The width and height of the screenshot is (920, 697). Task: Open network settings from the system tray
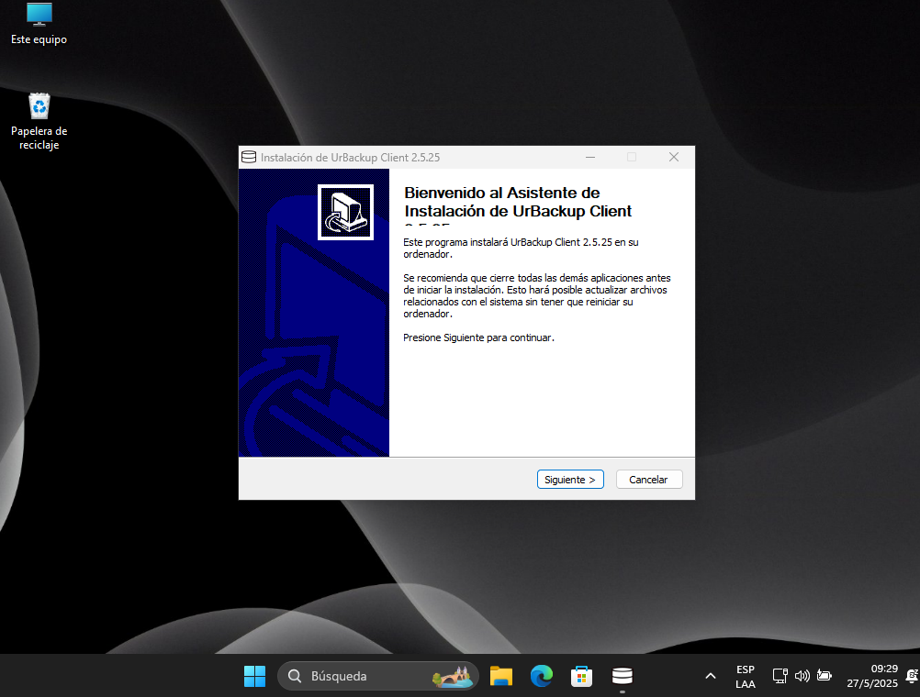780,676
